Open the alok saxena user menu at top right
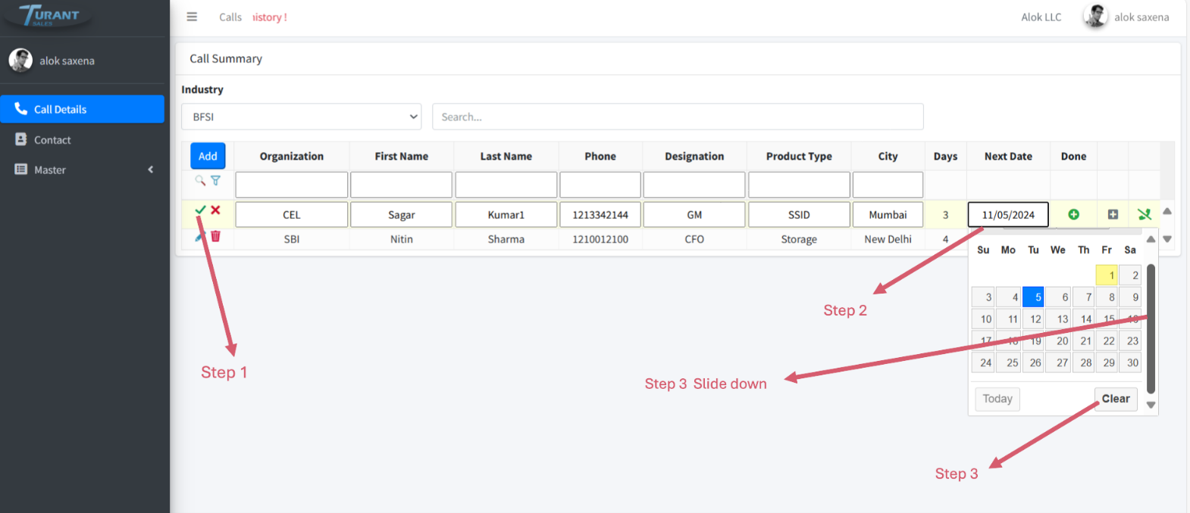Image resolution: width=1190 pixels, height=513 pixels. (1126, 17)
